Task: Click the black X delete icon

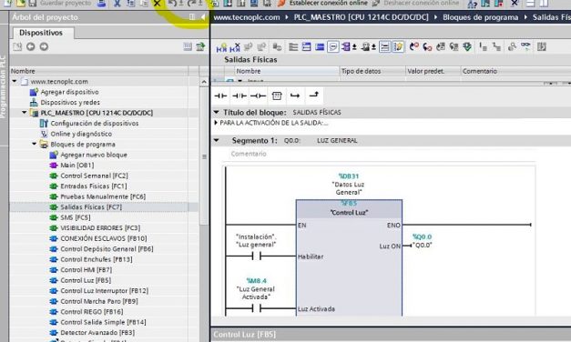Action: click(157, 4)
